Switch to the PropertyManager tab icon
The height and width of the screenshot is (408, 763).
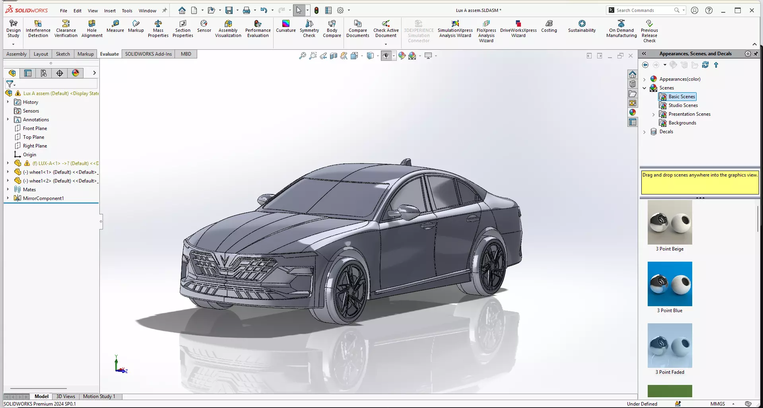click(28, 73)
